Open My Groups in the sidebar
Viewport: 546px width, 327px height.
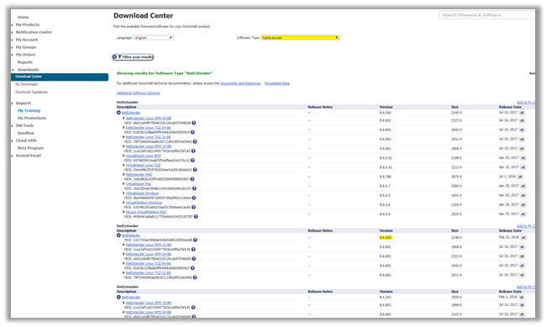[26, 47]
